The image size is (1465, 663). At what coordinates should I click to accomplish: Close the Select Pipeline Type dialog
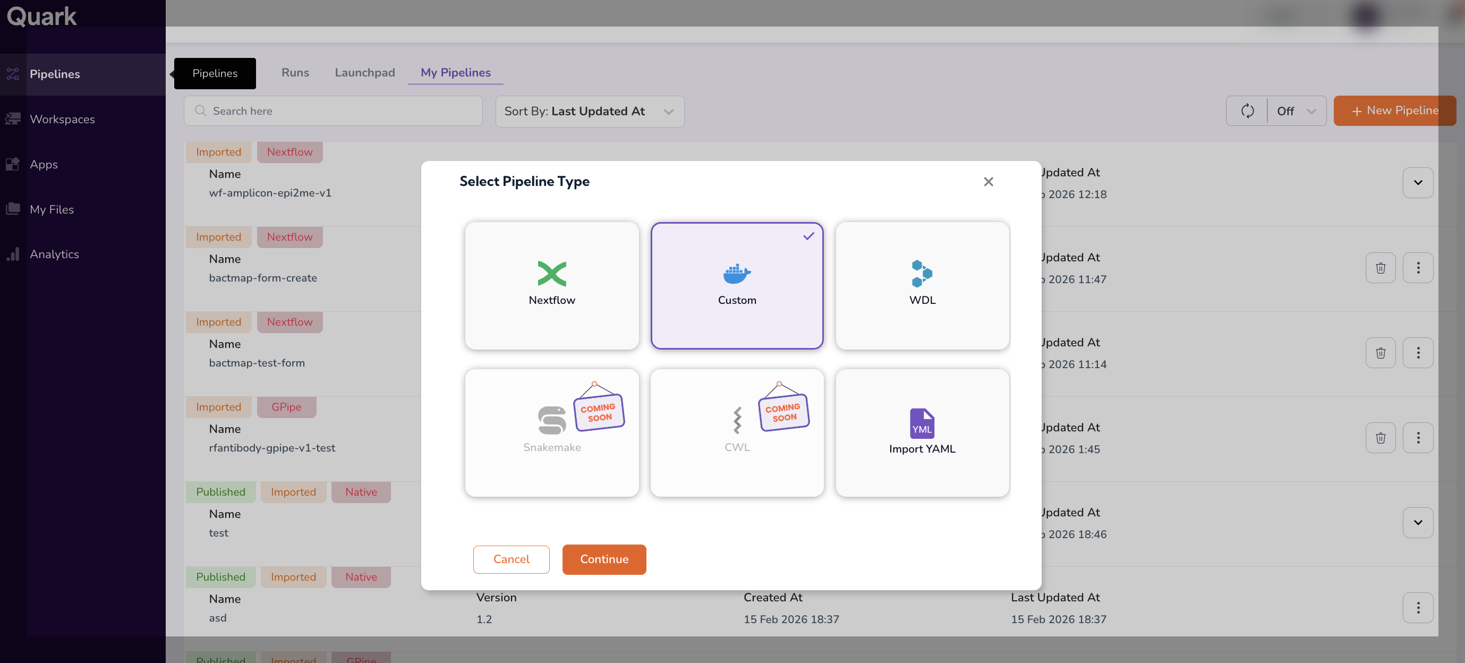[988, 181]
